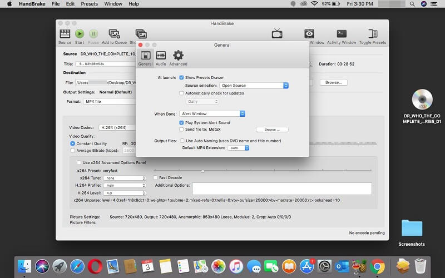This screenshot has width=445, height=278.
Task: Open the Title dropdown
Action: [x=106, y=64]
